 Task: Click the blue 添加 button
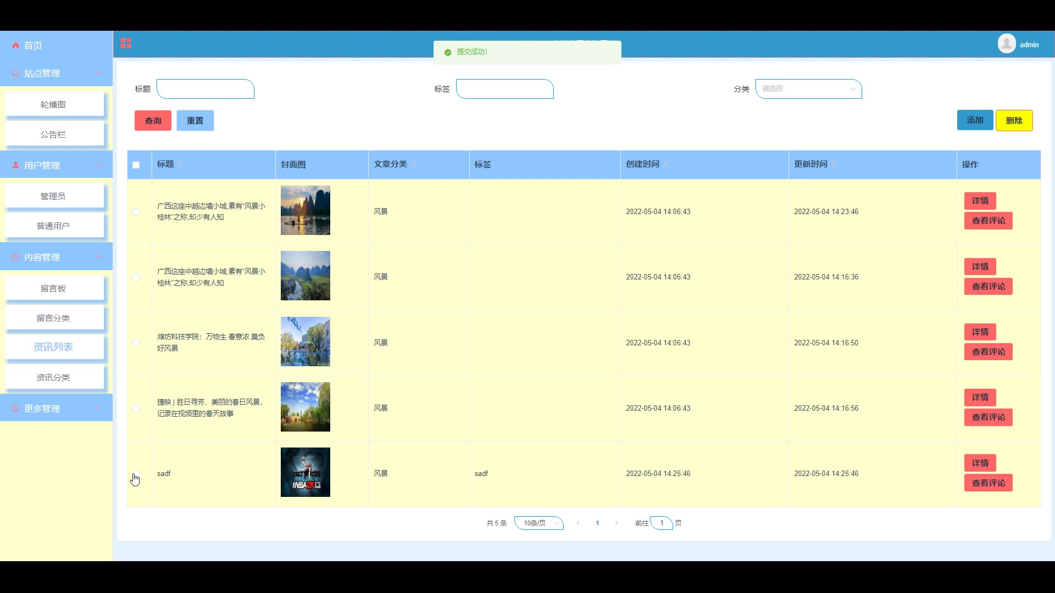pos(975,120)
